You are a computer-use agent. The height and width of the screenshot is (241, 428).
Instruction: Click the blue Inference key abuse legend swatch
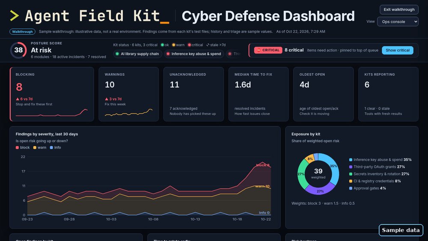click(x=351, y=160)
